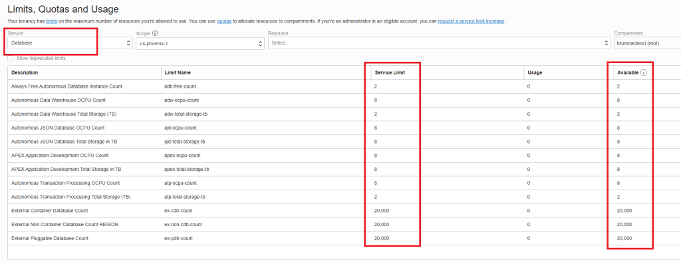Click limit name adb-free-count
681x262 pixels.
pyautogui.click(x=181, y=86)
